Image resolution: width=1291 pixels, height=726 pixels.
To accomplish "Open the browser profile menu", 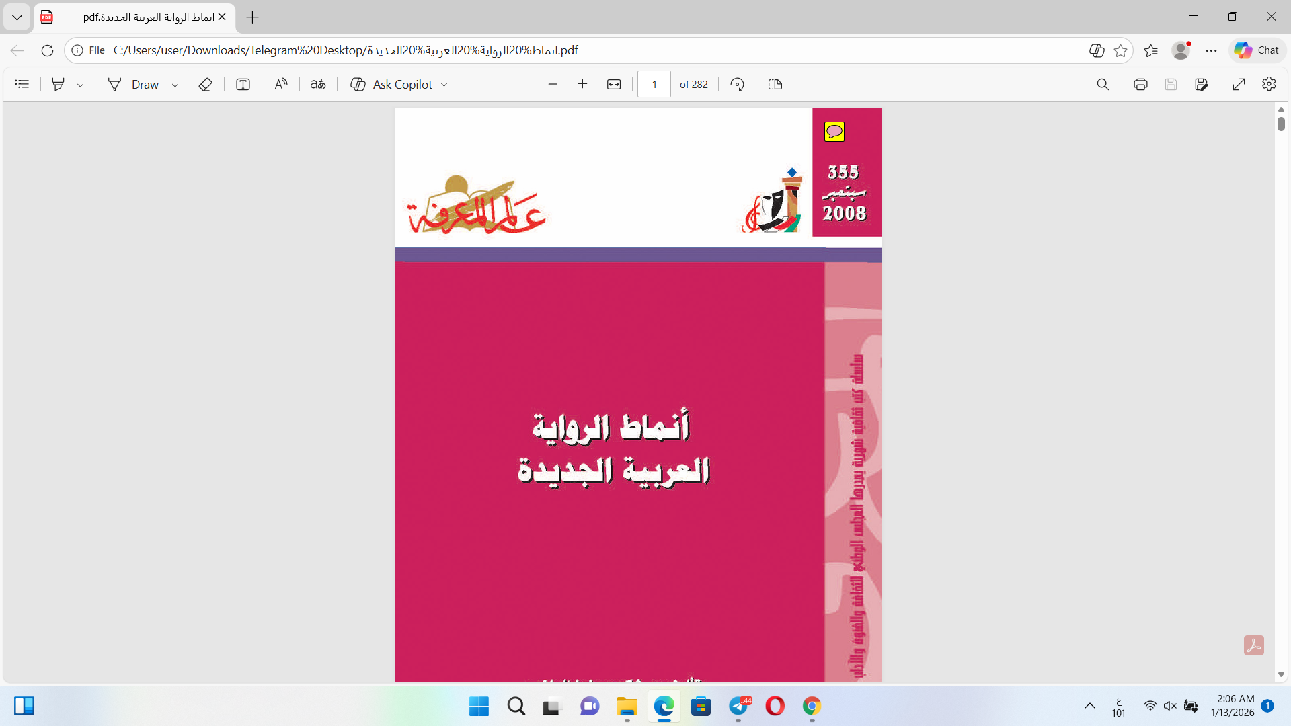I will tap(1181, 50).
